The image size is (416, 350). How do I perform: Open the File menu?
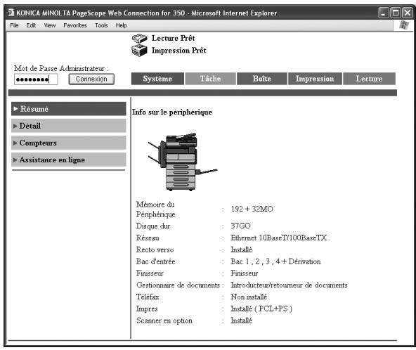coord(14,25)
